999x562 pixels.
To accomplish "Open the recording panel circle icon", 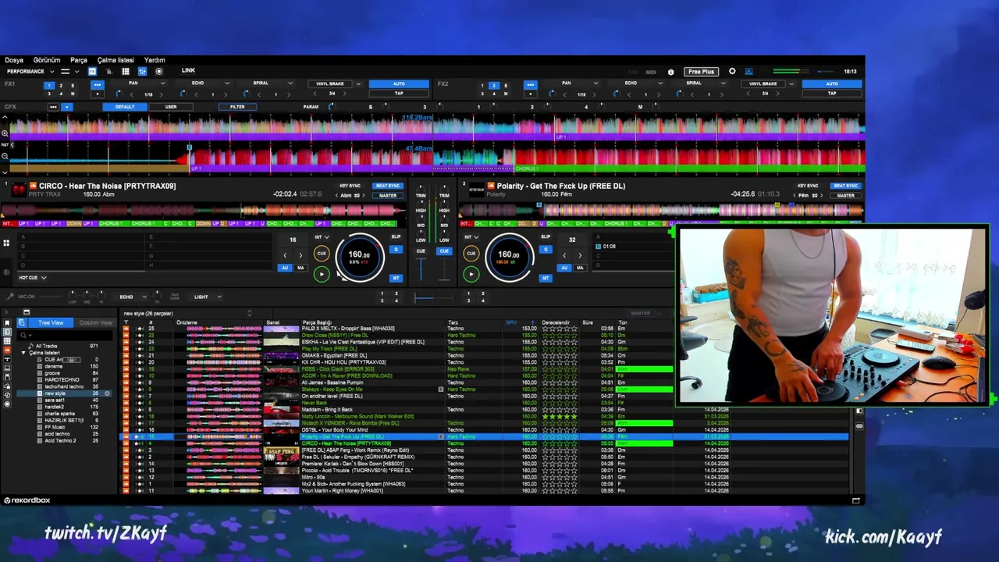I will [x=159, y=71].
